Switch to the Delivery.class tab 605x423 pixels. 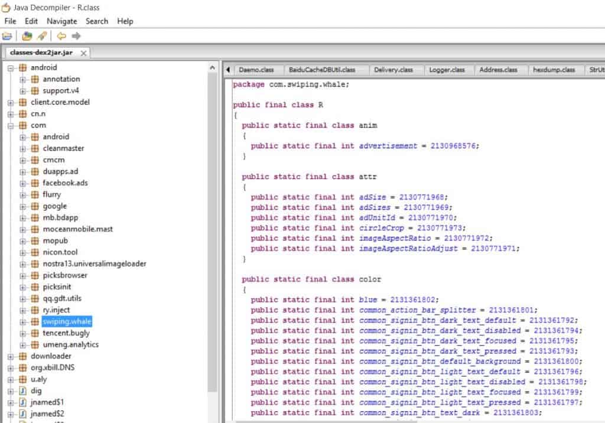[393, 70]
